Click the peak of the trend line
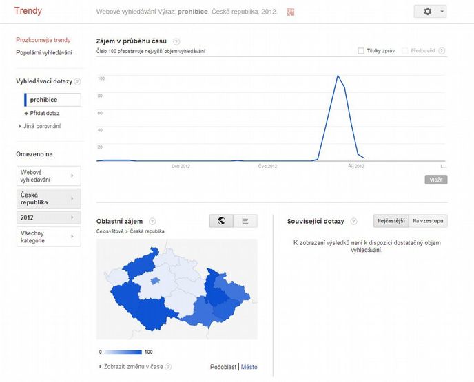This screenshot has height=382, width=474. (x=338, y=76)
